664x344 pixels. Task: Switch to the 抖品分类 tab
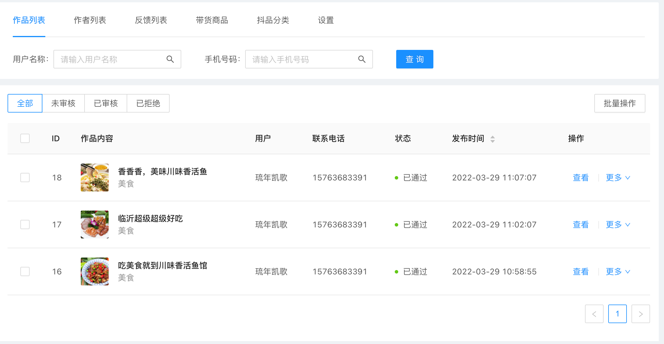(273, 20)
